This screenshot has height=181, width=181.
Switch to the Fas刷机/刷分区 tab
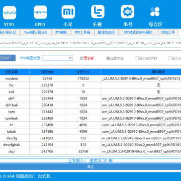pos(36,32)
